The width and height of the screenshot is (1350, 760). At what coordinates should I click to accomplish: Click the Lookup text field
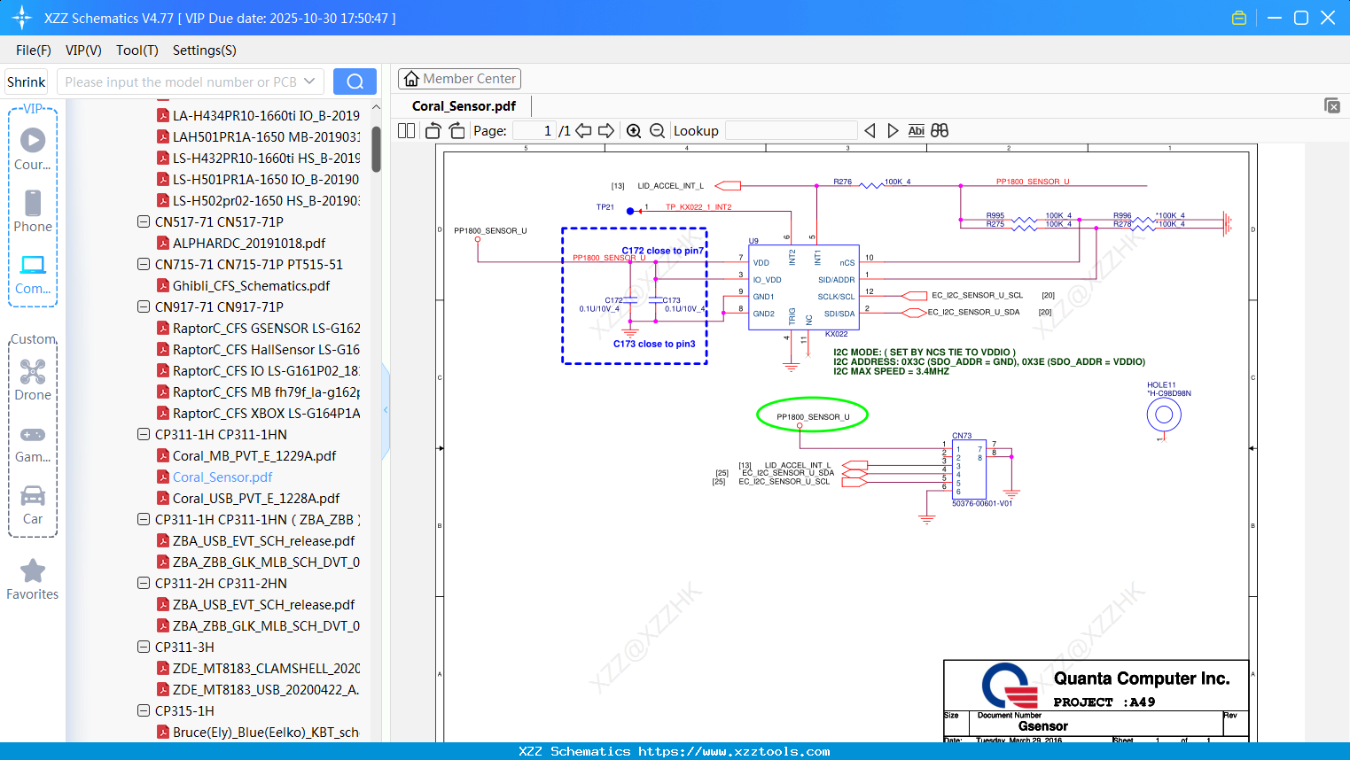tap(792, 130)
